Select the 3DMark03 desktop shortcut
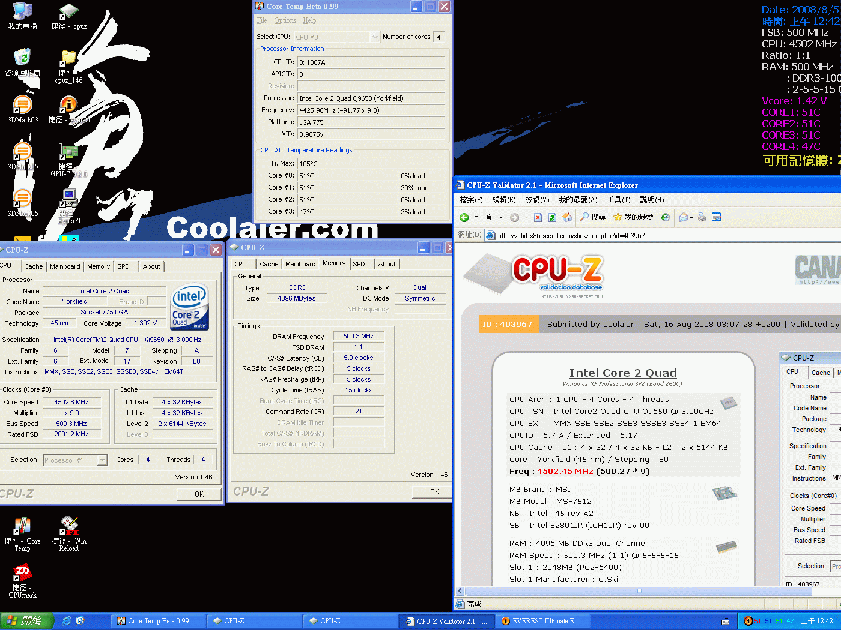The image size is (841, 630). tap(22, 109)
